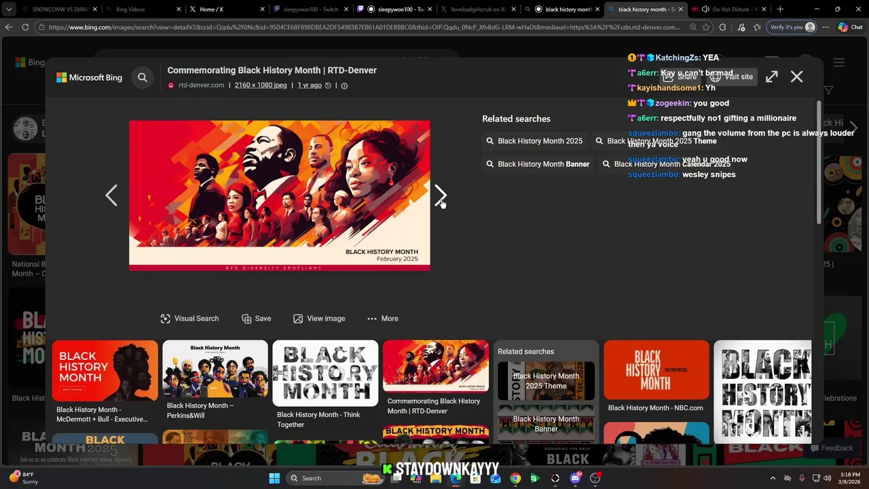Open Outlook from taskbar
Image resolution: width=869 pixels, height=489 pixels.
[496, 478]
